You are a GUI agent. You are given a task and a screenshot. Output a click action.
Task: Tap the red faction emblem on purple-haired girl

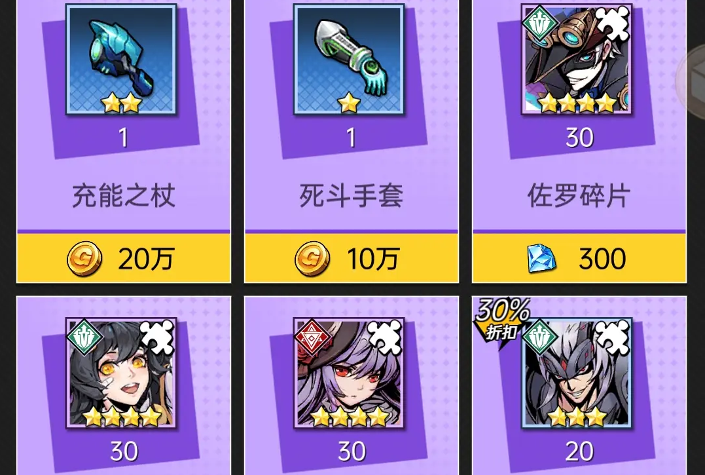click(311, 337)
